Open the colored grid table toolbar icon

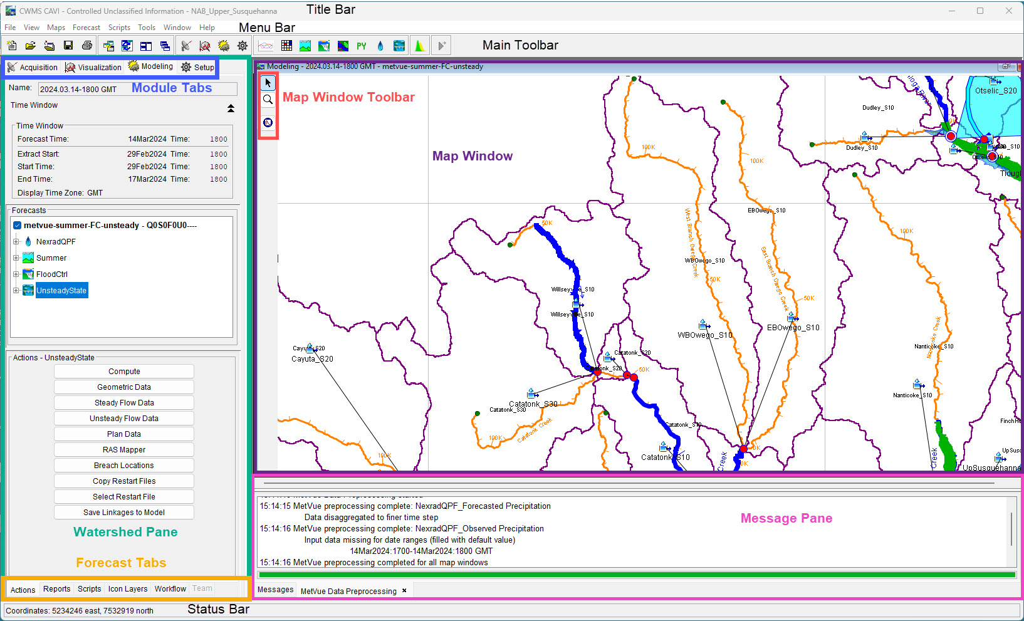[286, 46]
